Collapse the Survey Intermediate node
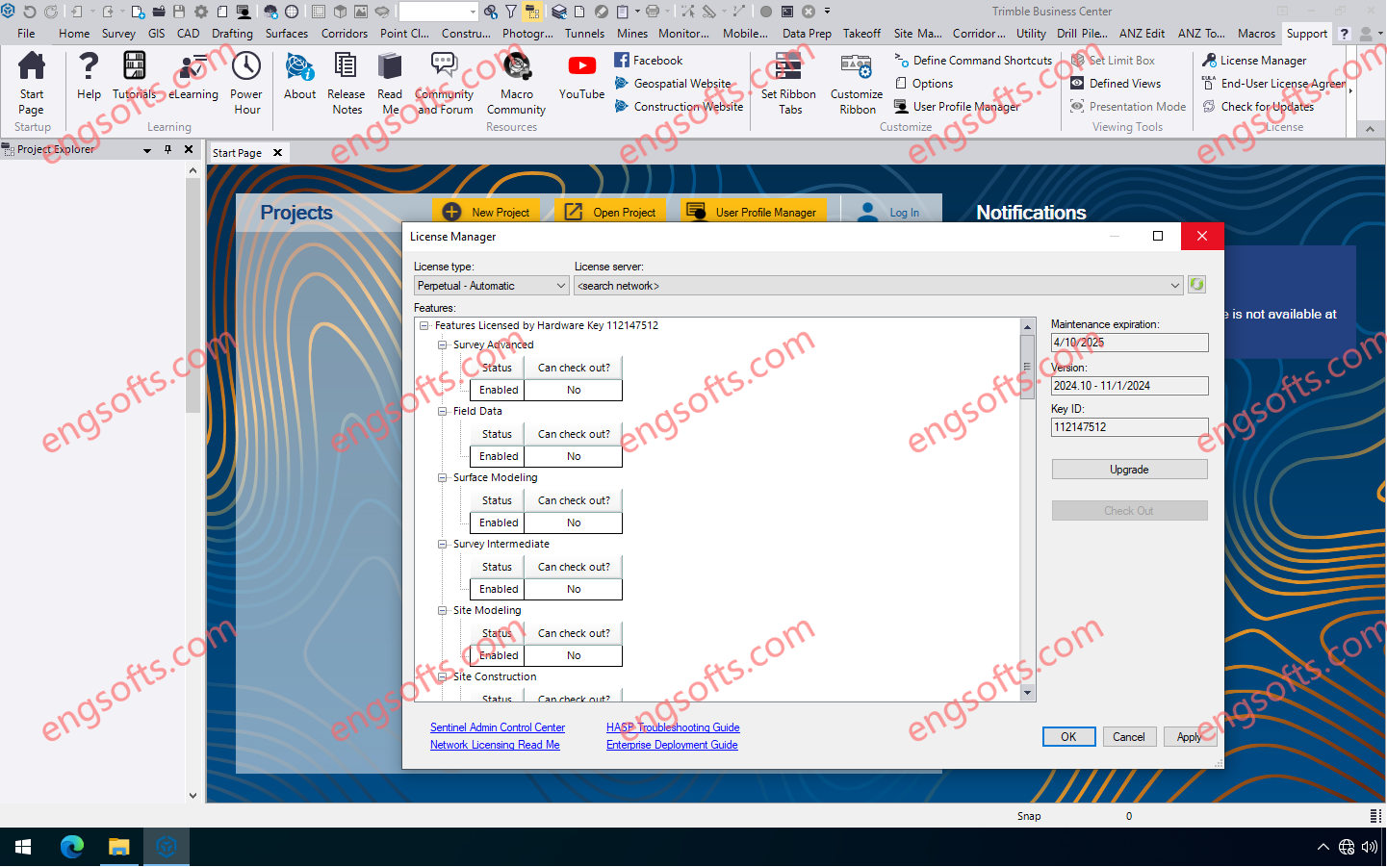This screenshot has width=1387, height=867. coord(443,544)
